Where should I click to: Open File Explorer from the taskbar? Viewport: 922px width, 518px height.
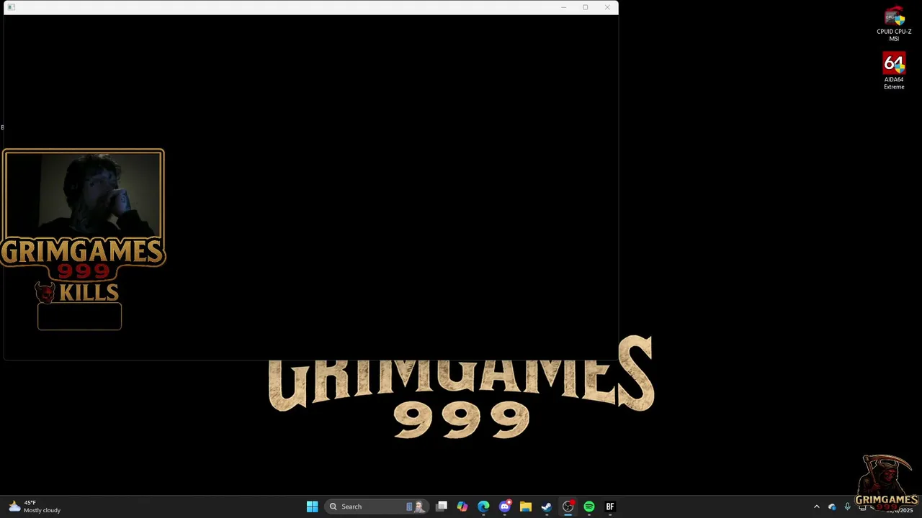click(x=526, y=506)
